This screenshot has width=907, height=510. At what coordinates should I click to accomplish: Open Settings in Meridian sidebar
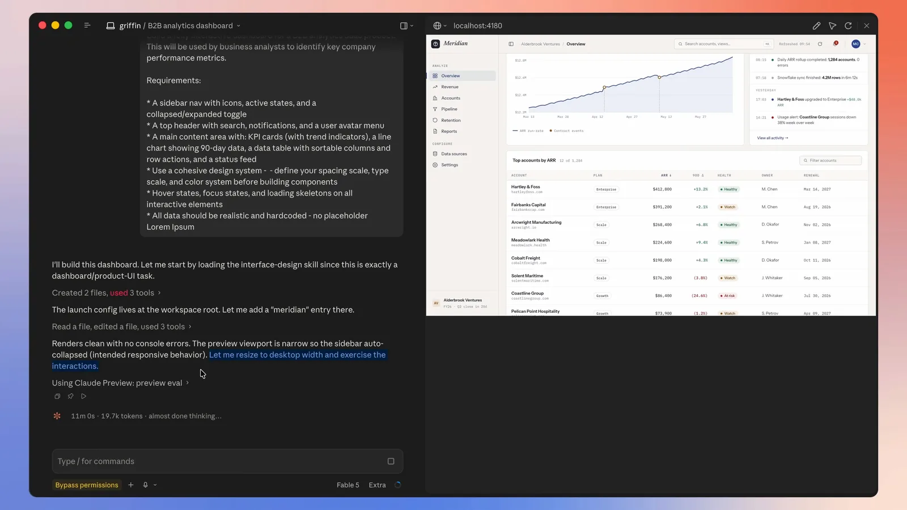[462, 165]
